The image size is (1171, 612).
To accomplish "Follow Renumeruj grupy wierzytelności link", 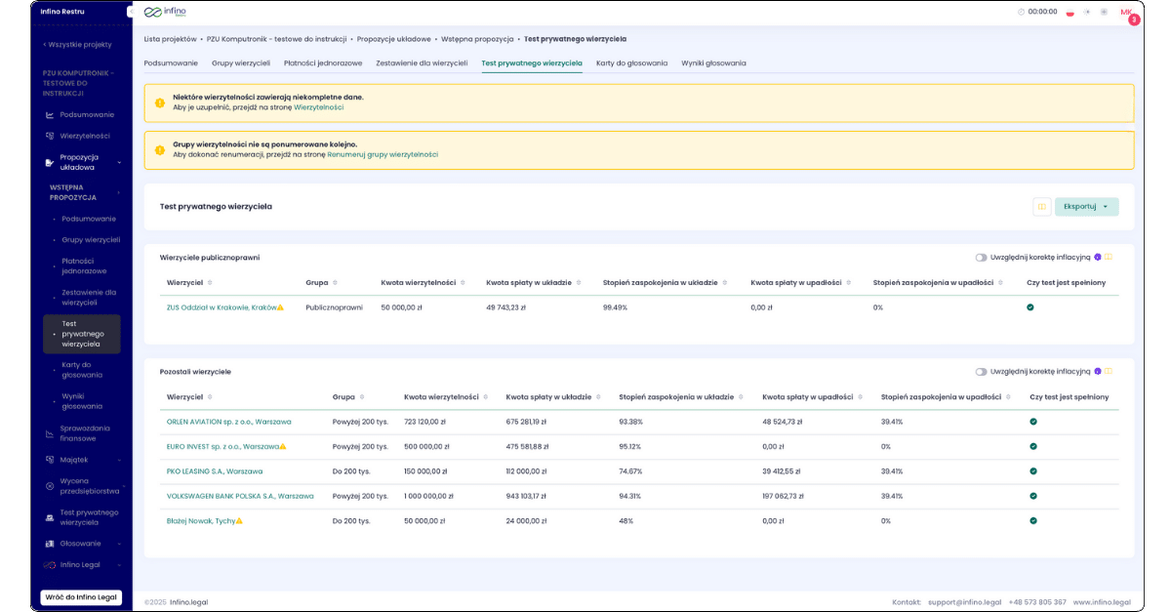I will [383, 155].
